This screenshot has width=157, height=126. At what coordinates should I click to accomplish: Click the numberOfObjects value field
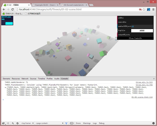pos(142,26)
